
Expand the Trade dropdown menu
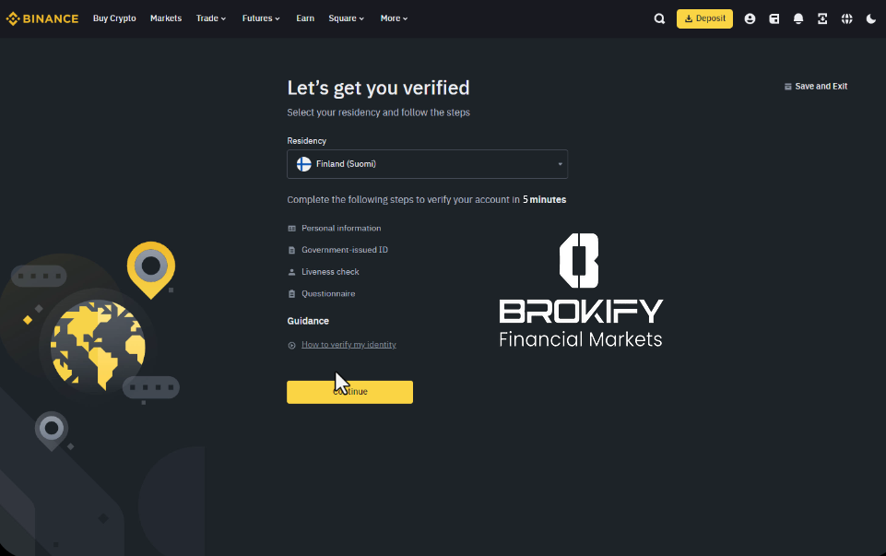211,18
